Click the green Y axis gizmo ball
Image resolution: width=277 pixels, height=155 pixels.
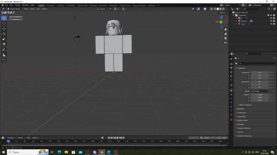[x=221, y=22]
